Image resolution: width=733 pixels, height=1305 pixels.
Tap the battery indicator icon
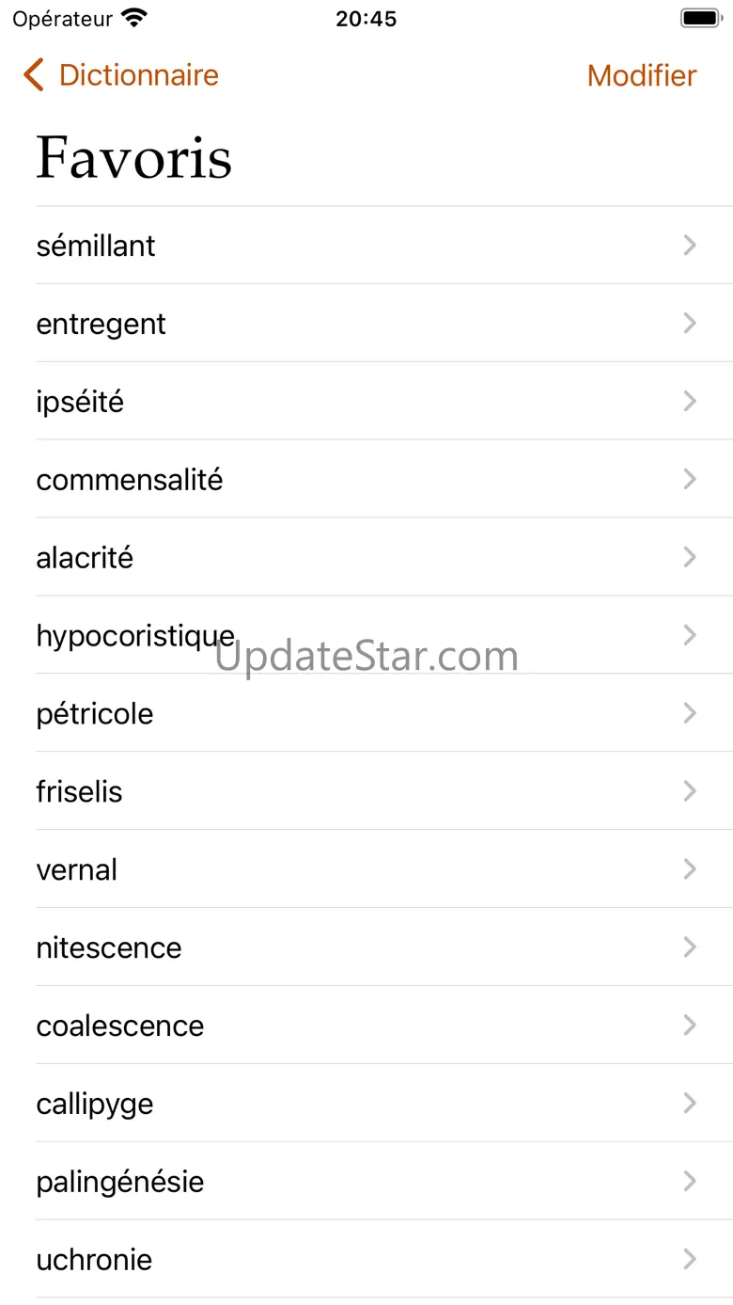click(700, 19)
